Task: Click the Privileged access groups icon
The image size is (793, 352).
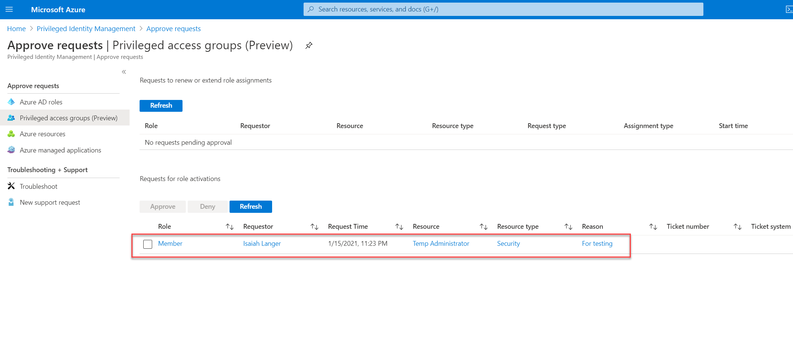Action: coord(11,118)
